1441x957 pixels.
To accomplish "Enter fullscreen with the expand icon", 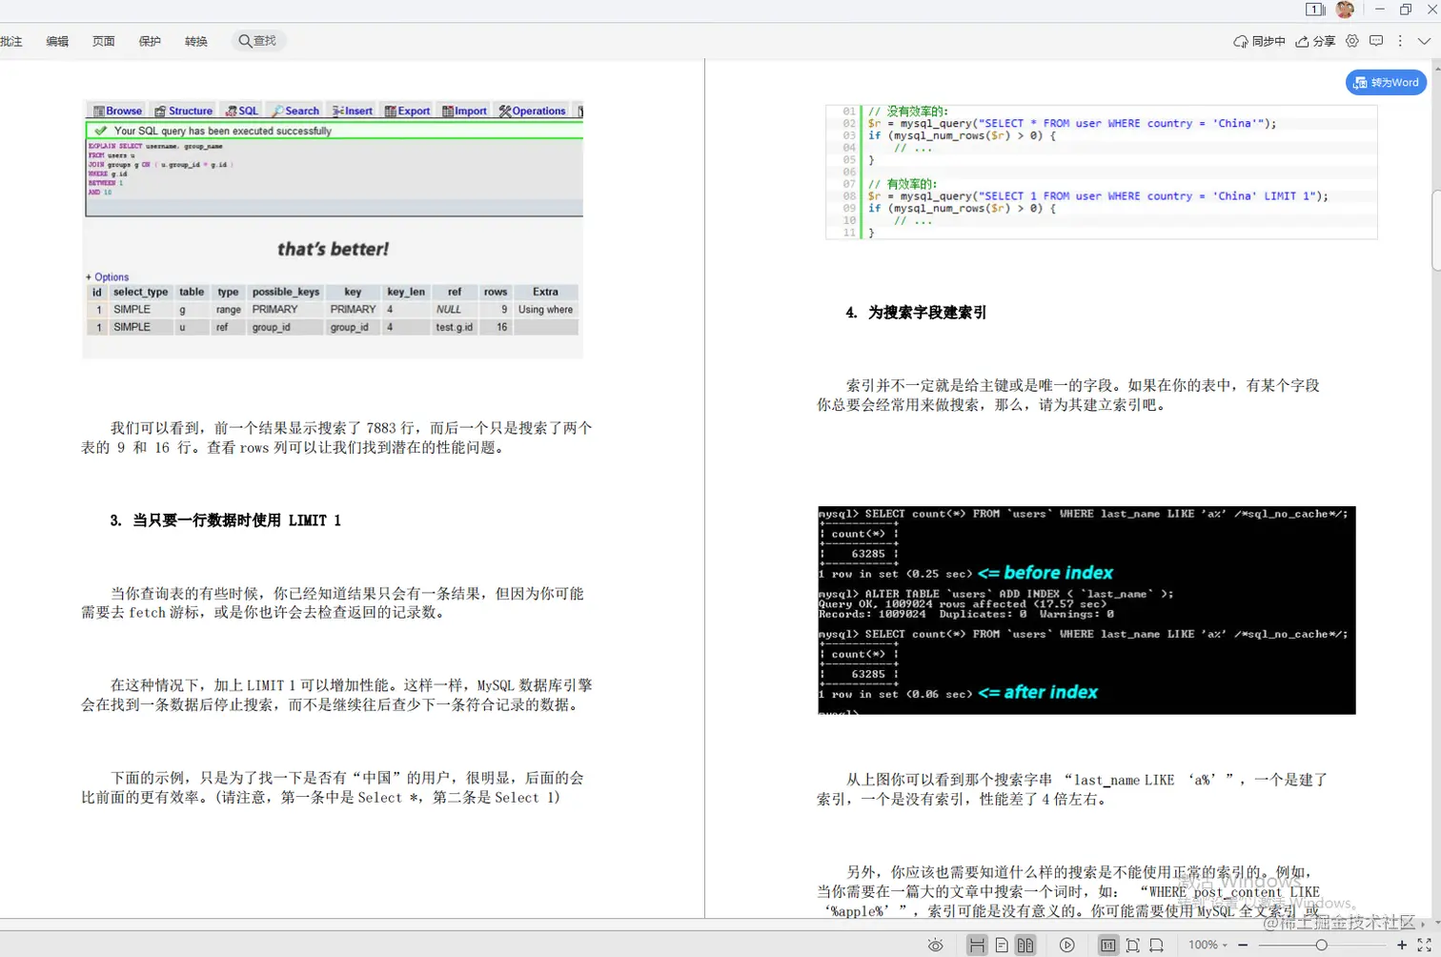I will tap(1422, 945).
